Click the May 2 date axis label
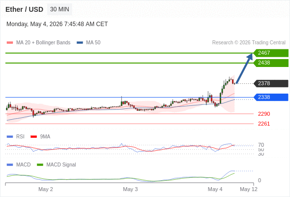The width and height of the screenshot is (290, 197). pos(46,189)
